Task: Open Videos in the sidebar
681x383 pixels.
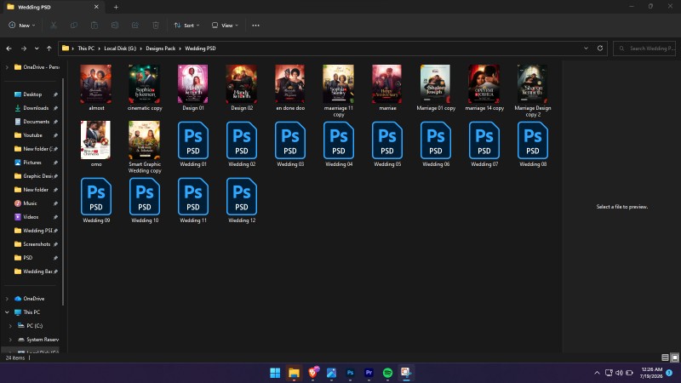Action: click(x=31, y=217)
